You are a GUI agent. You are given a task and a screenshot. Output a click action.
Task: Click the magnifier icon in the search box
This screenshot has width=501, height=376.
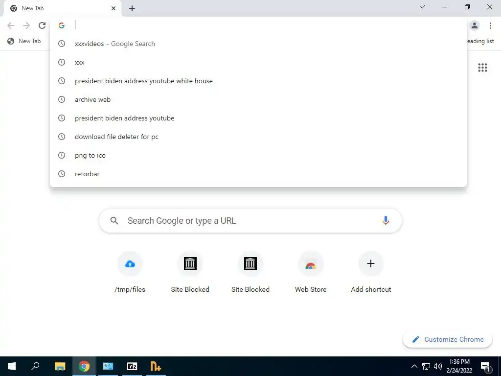(114, 221)
